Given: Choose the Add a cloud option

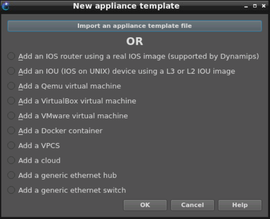Looking at the screenshot, I should [11, 160].
